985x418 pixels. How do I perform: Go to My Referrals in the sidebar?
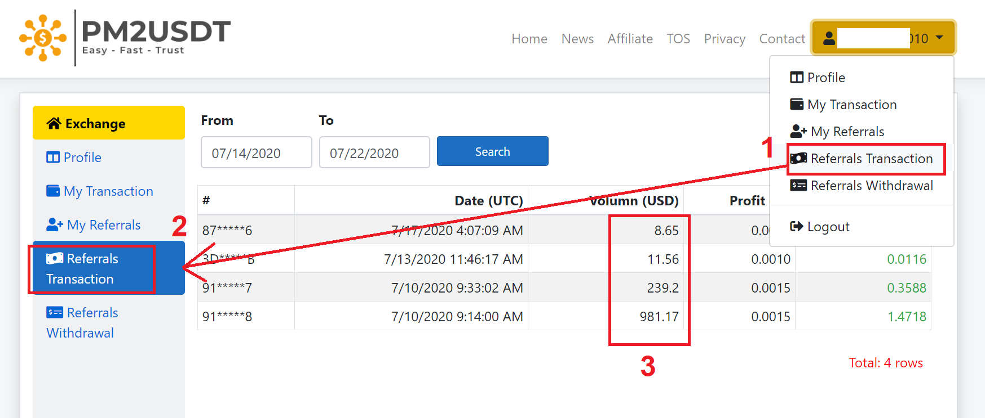(103, 225)
